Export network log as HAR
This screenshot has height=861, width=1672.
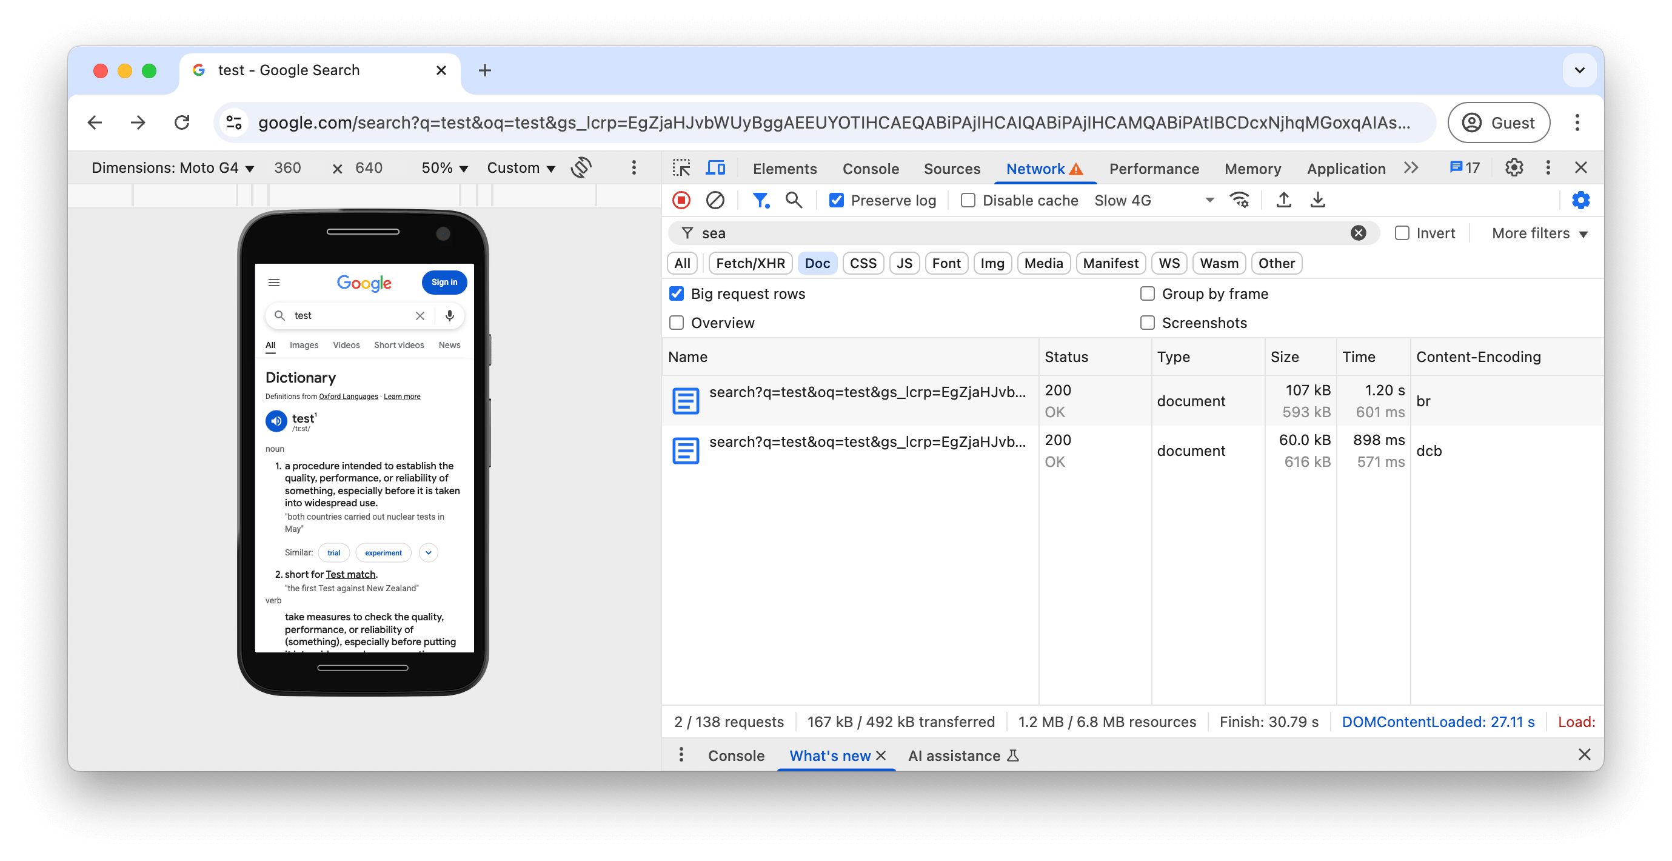tap(1317, 200)
